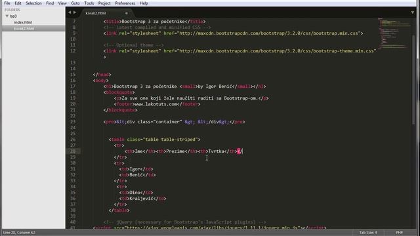
Task: Open the Project menu
Action: click(x=104, y=3)
